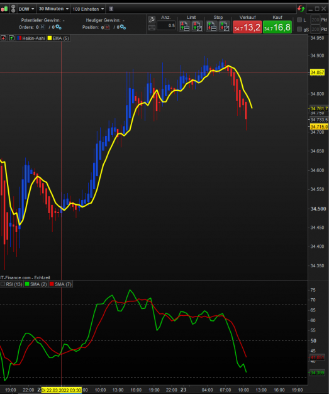Click the candlestick chart style icon

point(4,9)
